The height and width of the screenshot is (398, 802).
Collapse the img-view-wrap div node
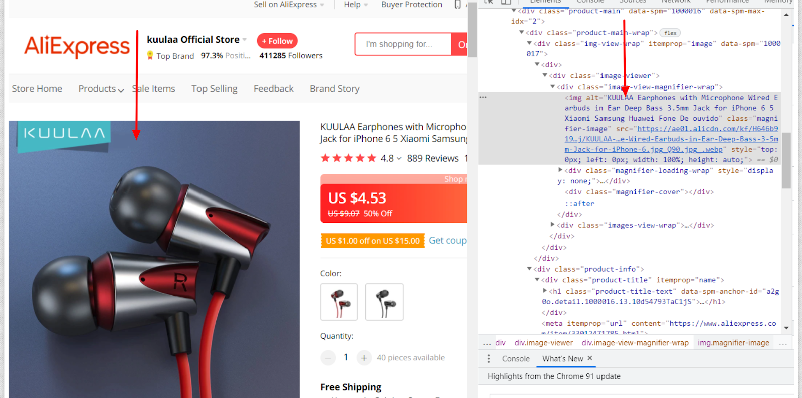point(529,43)
